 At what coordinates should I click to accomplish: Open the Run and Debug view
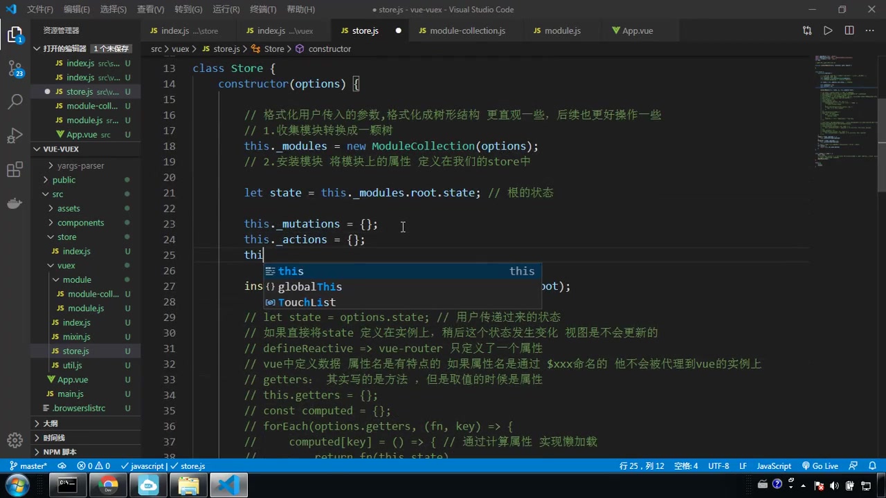click(x=15, y=136)
